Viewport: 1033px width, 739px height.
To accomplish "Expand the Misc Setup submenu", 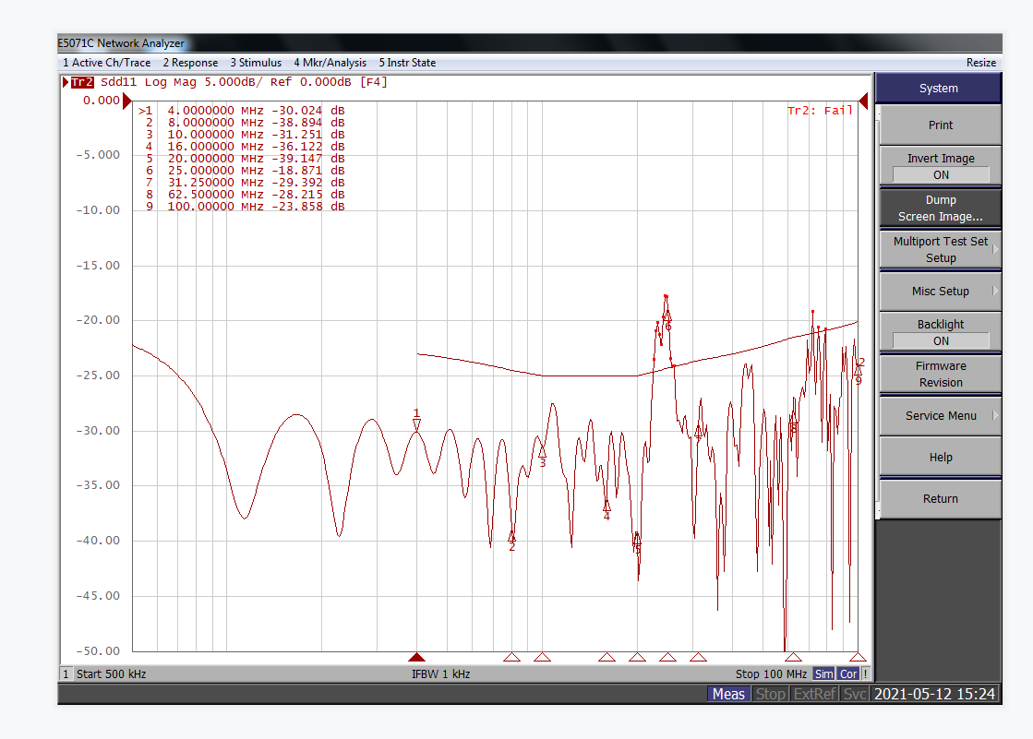I will pos(939,292).
